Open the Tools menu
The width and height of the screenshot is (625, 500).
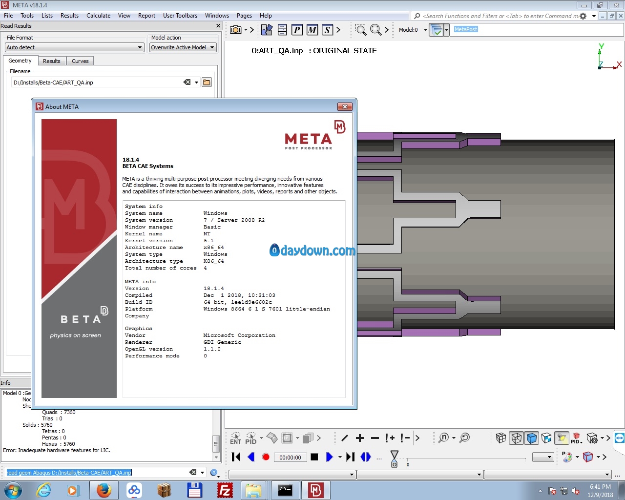[27, 16]
